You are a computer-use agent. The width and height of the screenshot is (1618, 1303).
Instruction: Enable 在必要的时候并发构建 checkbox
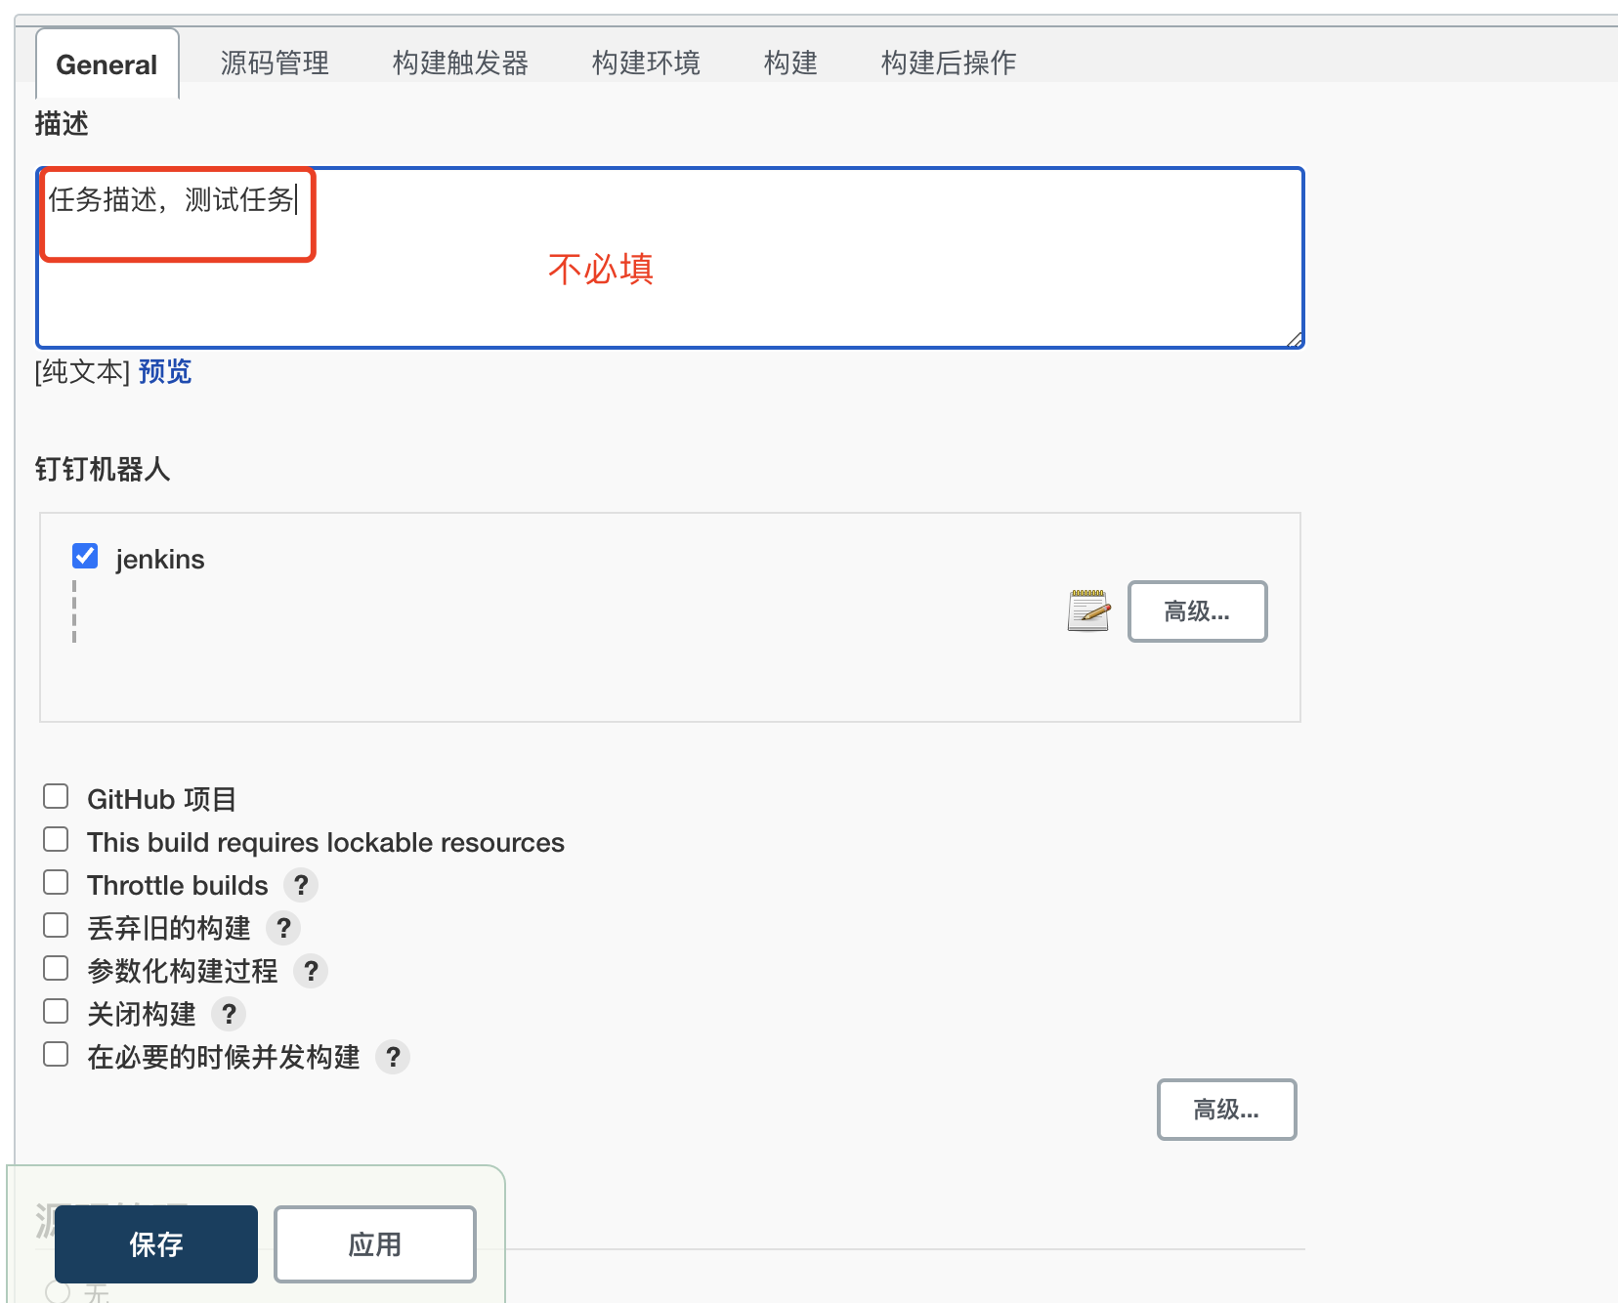[56, 1054]
